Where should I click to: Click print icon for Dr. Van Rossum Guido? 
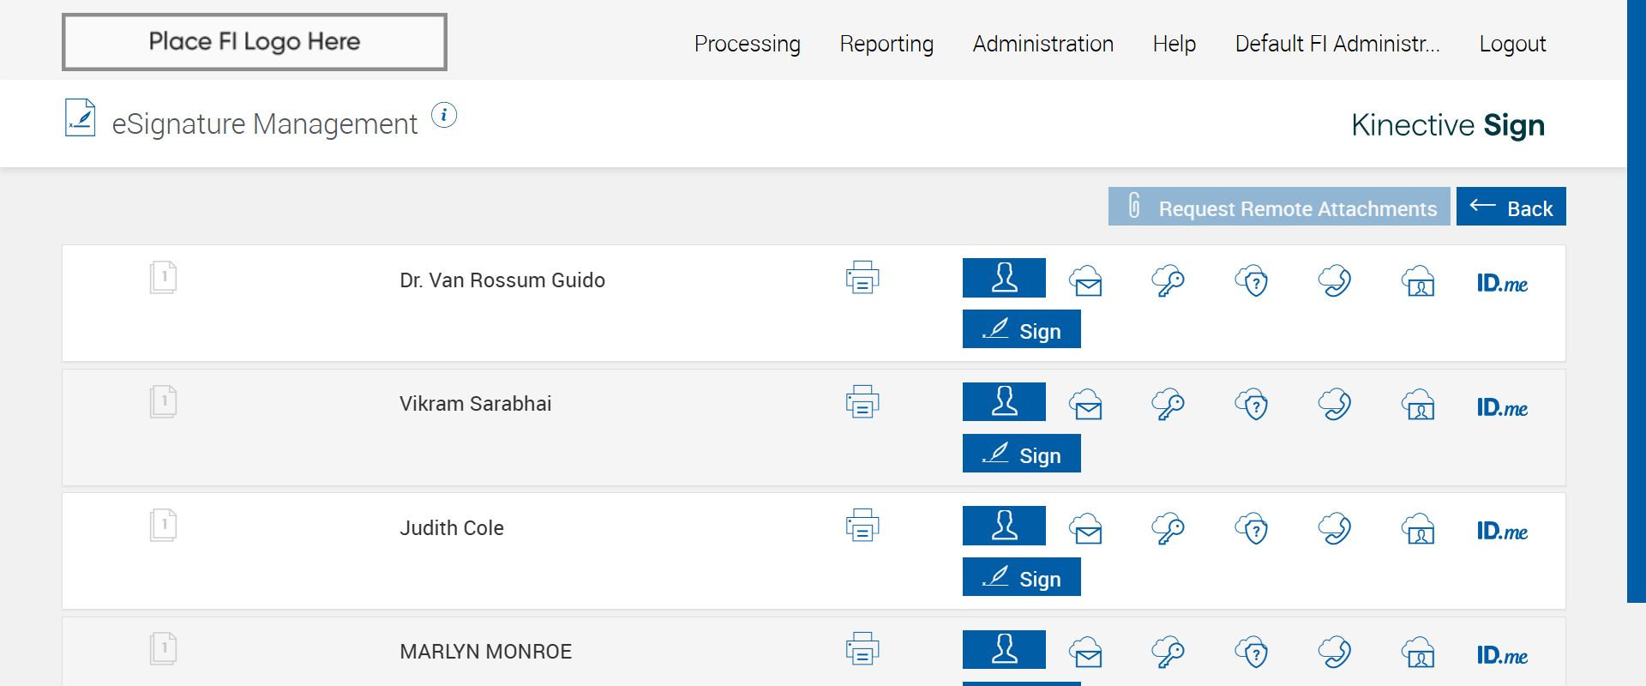point(862,278)
